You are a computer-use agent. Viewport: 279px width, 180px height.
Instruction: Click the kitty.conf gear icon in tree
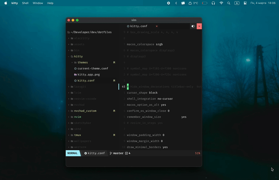click(76, 81)
